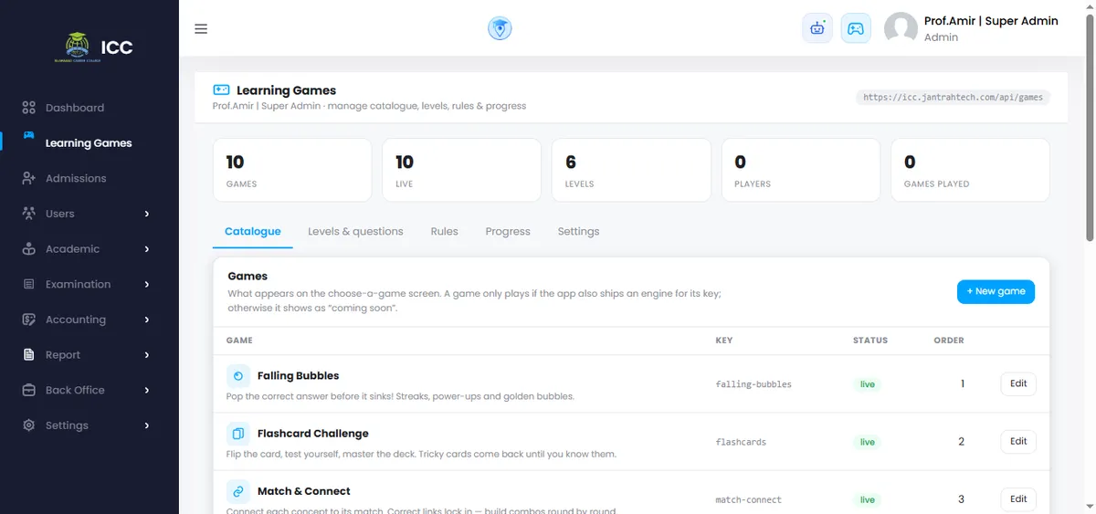This screenshot has height=514, width=1096.
Task: Switch to the Levels & questions tab
Action: click(355, 232)
